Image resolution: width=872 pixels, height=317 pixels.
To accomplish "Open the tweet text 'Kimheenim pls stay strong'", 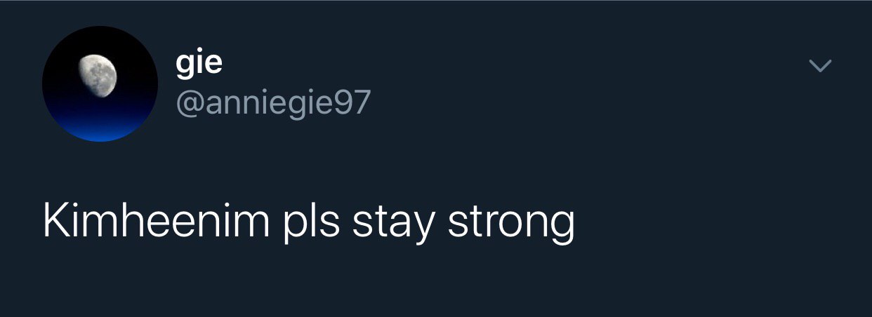I will [x=309, y=223].
